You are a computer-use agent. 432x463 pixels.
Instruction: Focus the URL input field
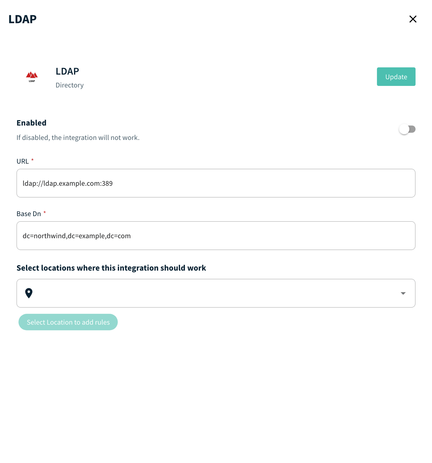pyautogui.click(x=216, y=183)
